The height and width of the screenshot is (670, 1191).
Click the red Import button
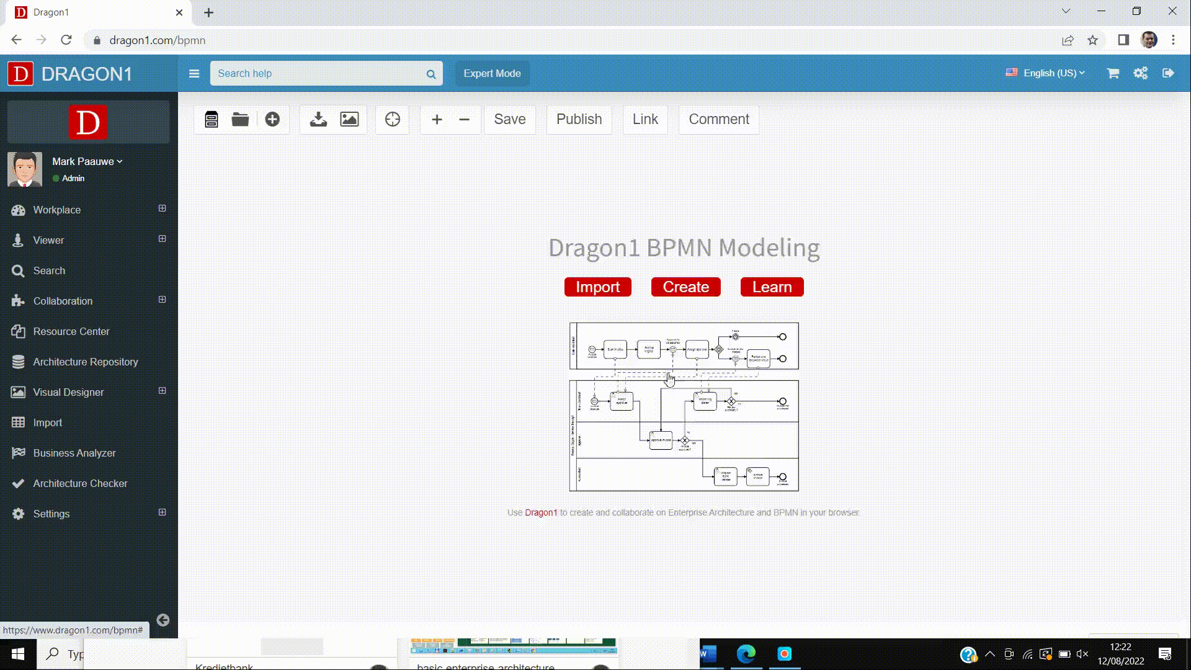598,287
